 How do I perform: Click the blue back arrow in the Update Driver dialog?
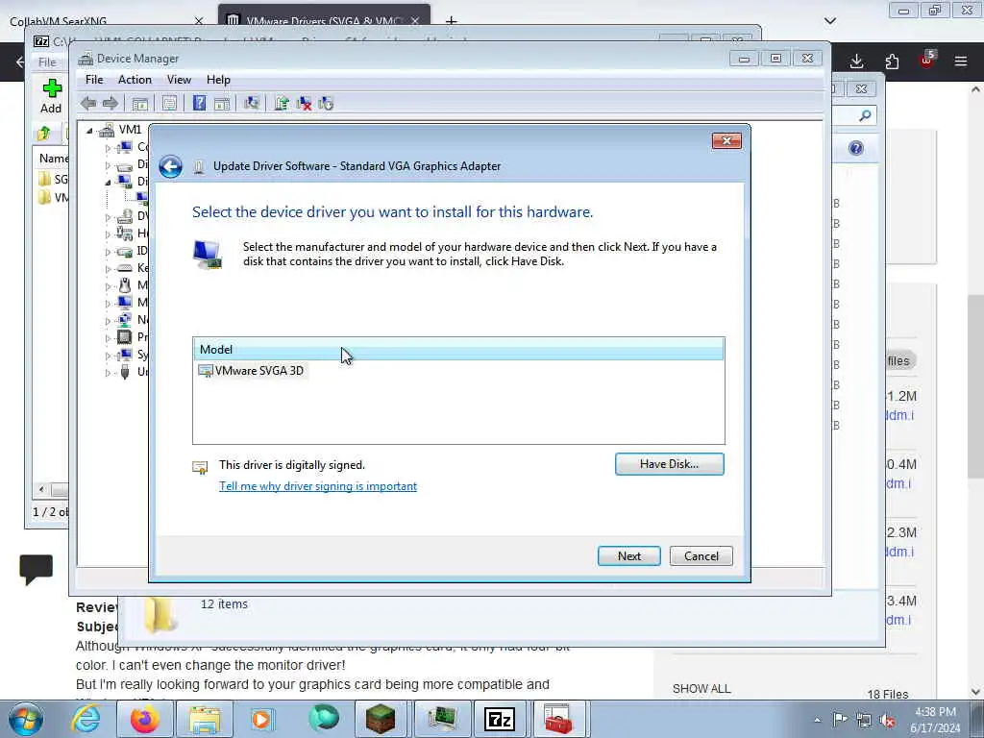170,166
